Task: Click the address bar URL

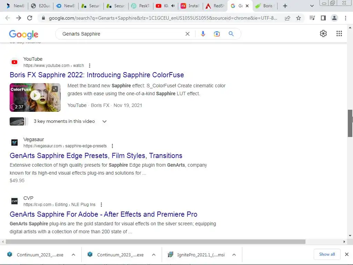Action: [163, 18]
